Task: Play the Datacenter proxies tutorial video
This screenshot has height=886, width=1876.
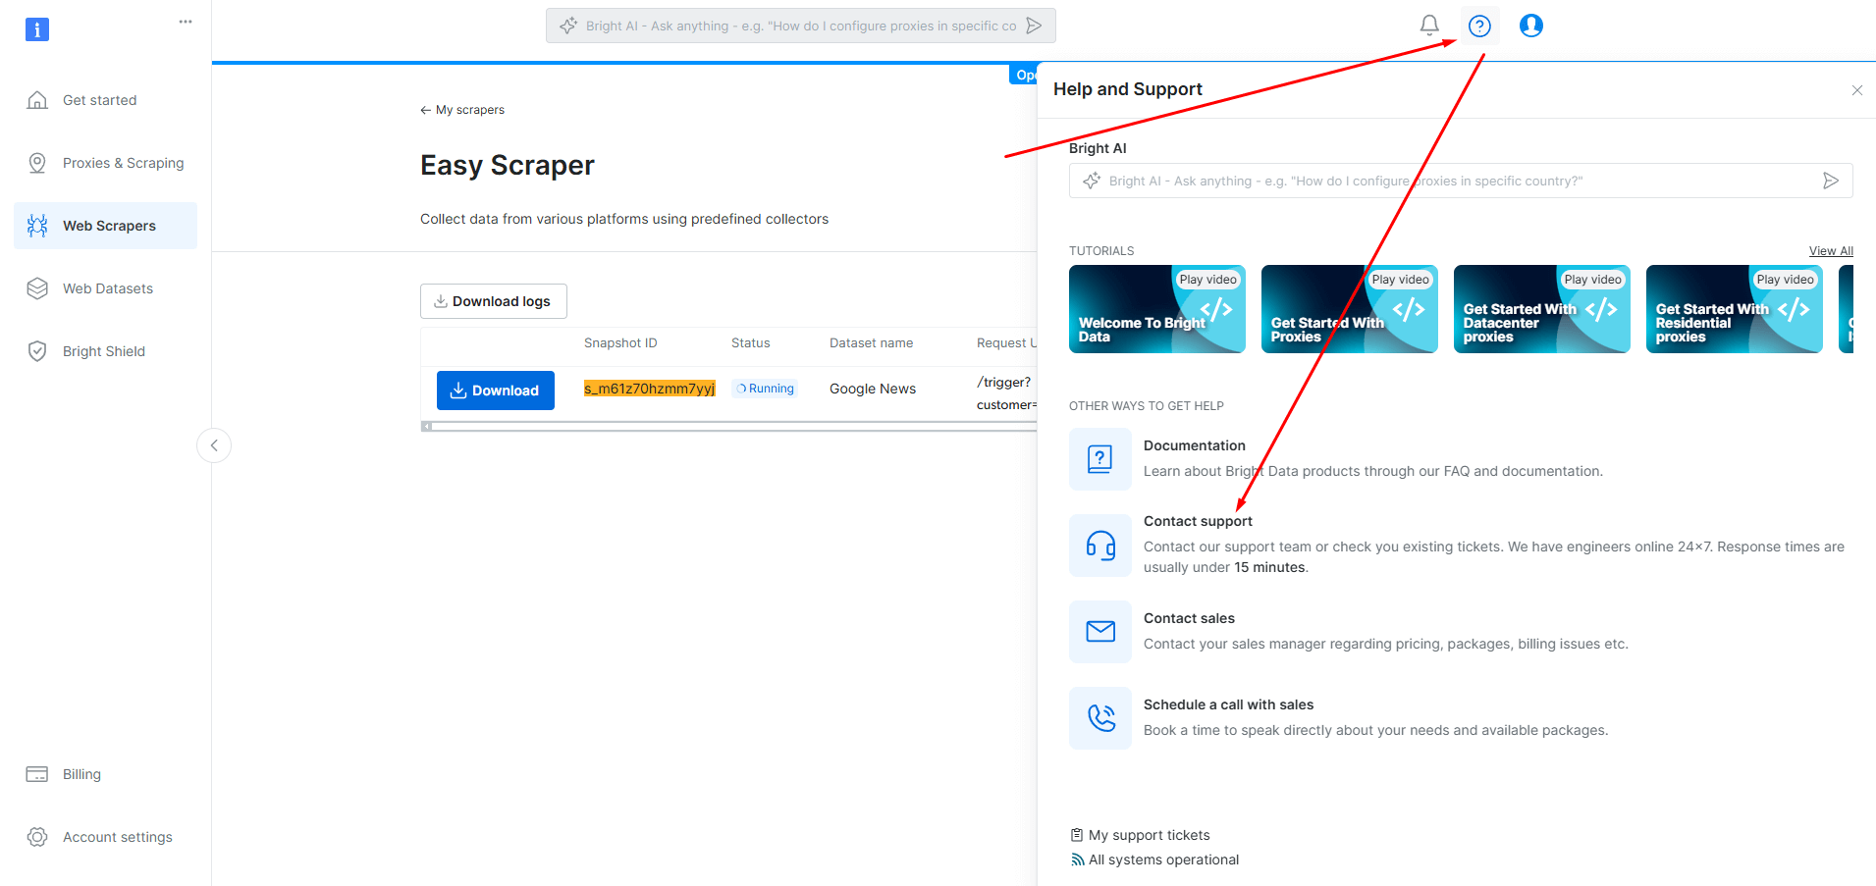Action: pos(1542,309)
